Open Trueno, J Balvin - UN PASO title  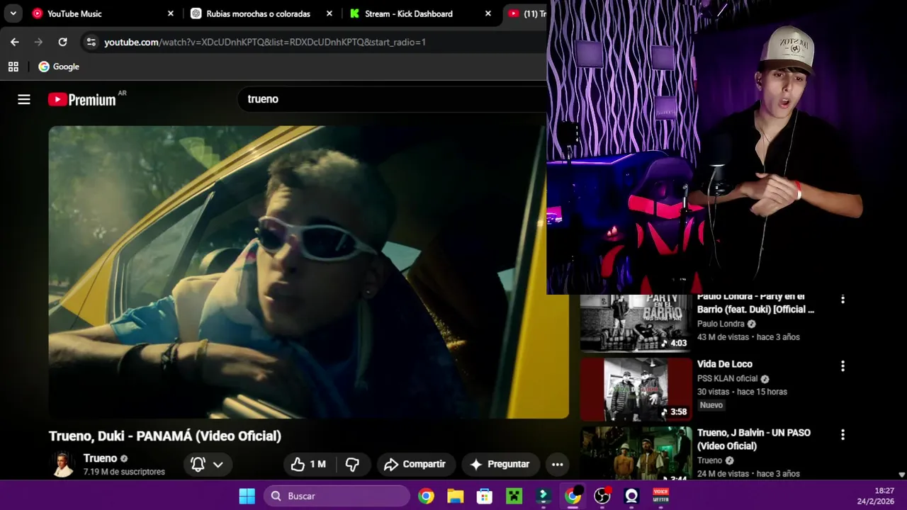click(754, 439)
